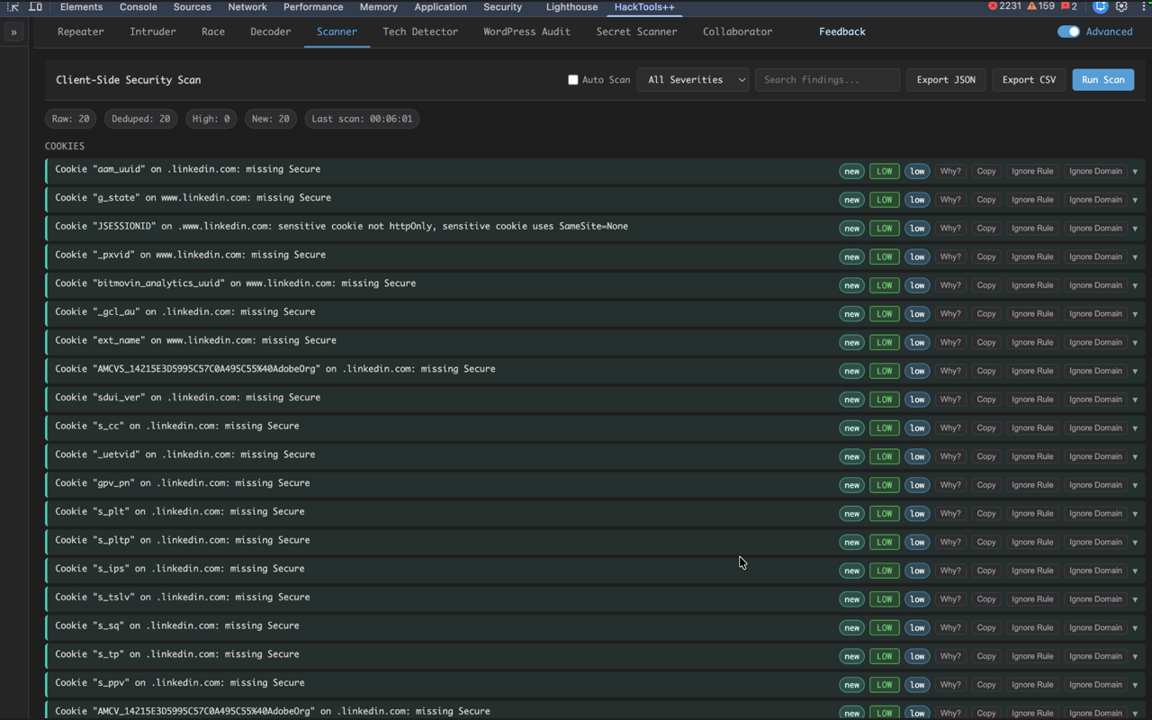Click the Raw: 20 stat pill
The width and height of the screenshot is (1152, 720).
[71, 119]
